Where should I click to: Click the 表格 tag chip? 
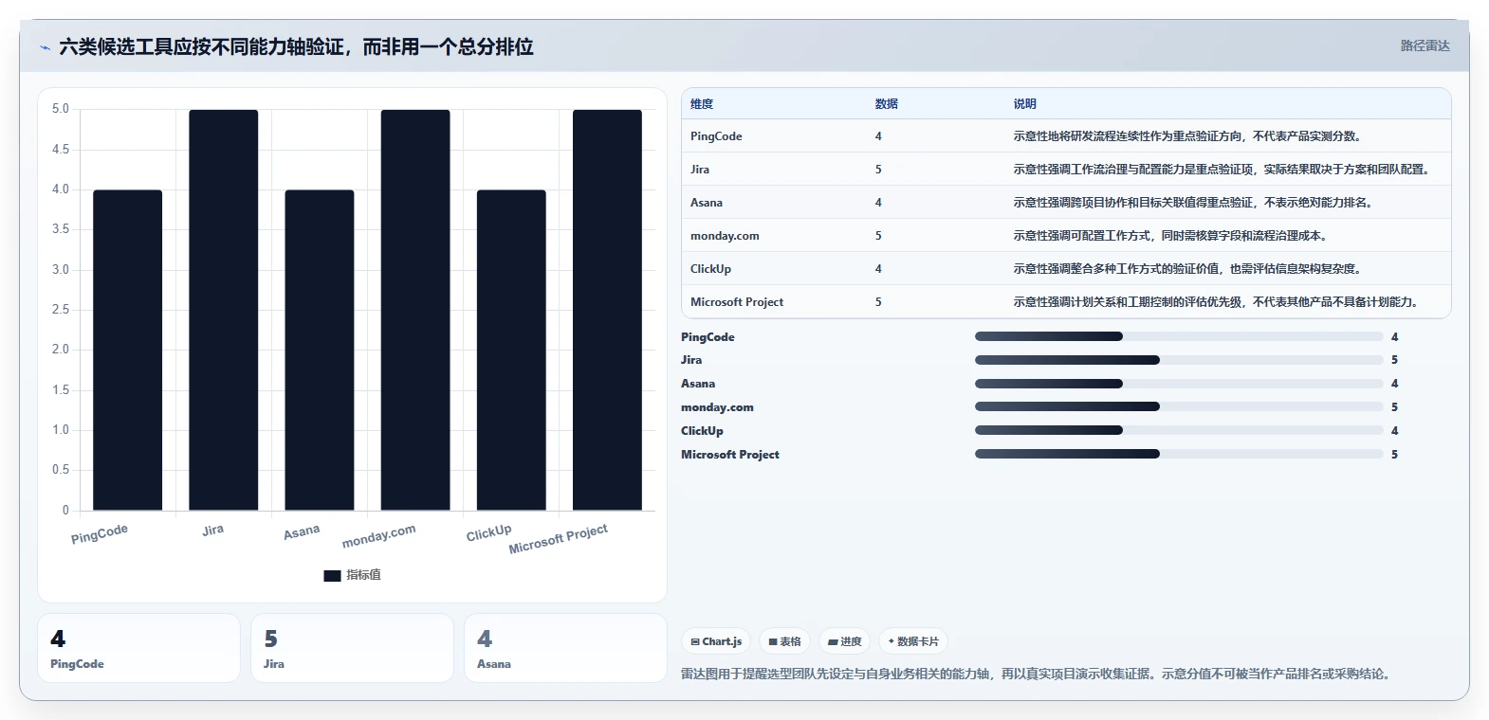point(784,641)
